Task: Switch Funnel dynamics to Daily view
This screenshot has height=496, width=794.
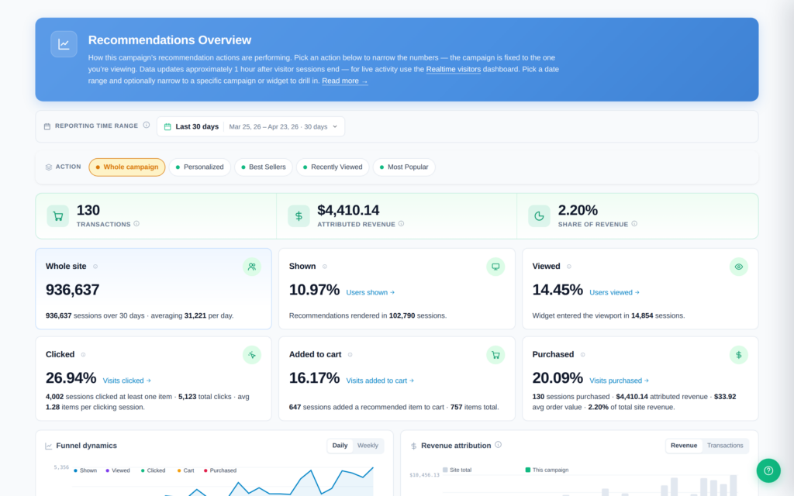Action: [340, 446]
